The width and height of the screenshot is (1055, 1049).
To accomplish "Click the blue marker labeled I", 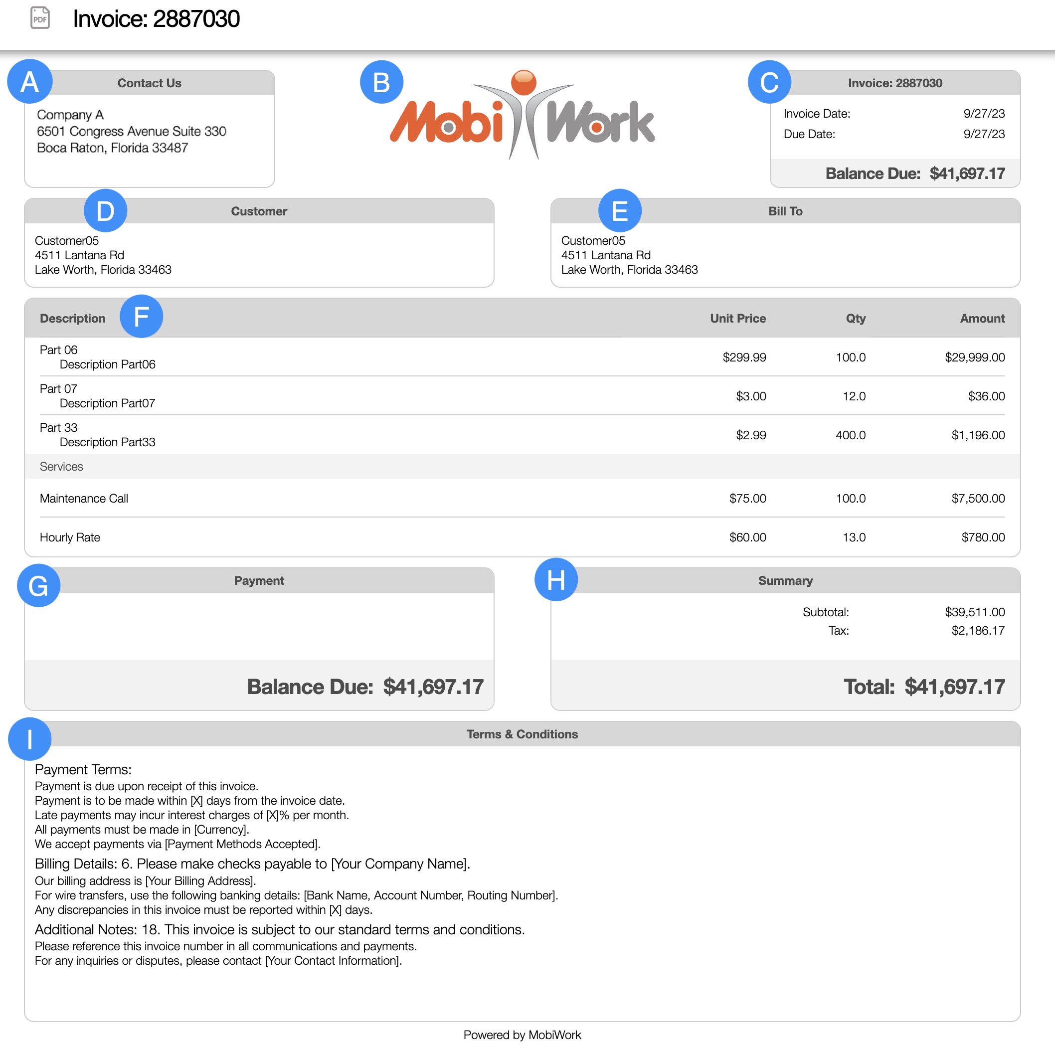I will [29, 739].
